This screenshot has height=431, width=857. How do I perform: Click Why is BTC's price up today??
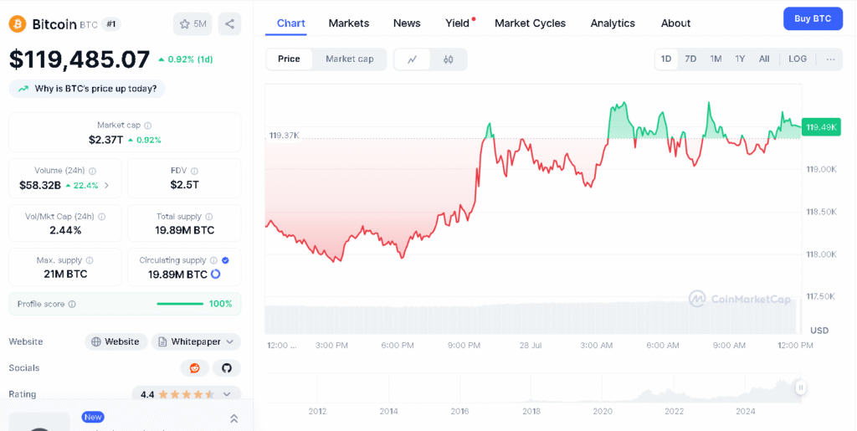pos(87,89)
